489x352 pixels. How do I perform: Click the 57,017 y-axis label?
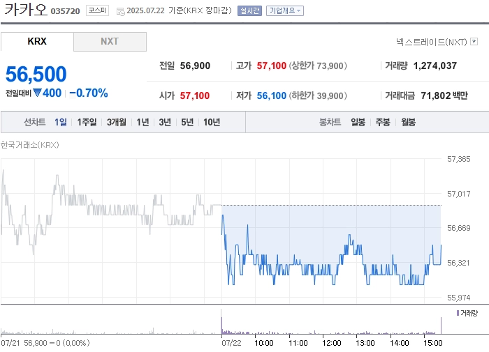(458, 194)
